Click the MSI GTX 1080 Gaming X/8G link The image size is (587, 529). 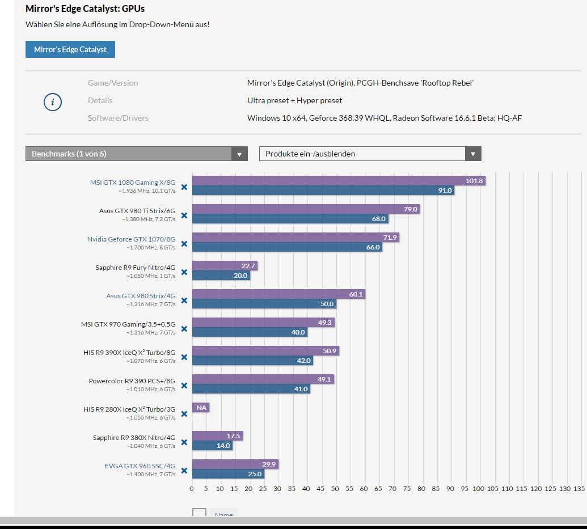click(x=133, y=183)
